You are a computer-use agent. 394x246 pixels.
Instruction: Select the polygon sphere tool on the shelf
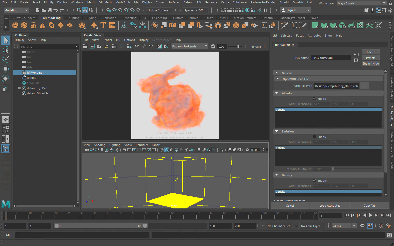[15, 25]
